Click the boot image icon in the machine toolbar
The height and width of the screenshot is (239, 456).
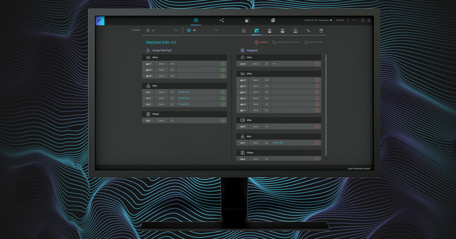(283, 31)
